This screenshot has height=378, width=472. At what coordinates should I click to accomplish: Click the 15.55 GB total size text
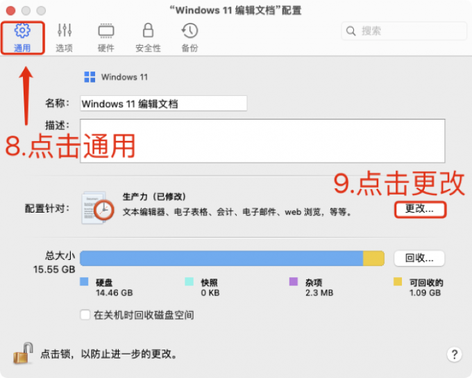pos(54,269)
